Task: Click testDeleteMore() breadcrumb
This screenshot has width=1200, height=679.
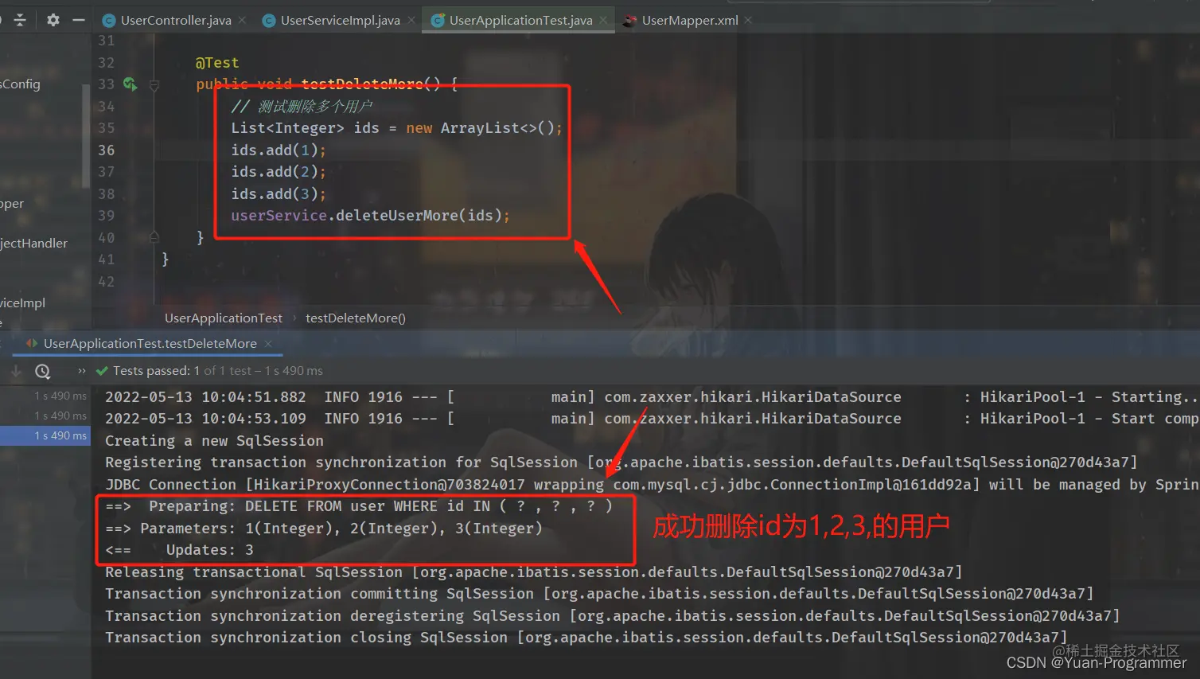Action: (x=356, y=318)
